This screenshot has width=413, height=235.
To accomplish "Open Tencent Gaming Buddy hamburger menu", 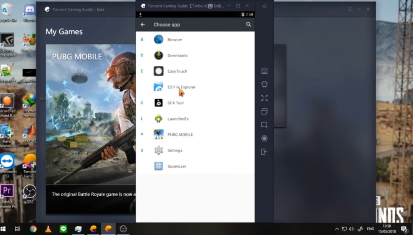I will tap(349, 9).
